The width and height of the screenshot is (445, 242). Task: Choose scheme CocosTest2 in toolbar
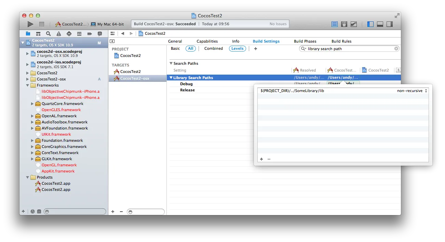pyautogui.click(x=71, y=24)
